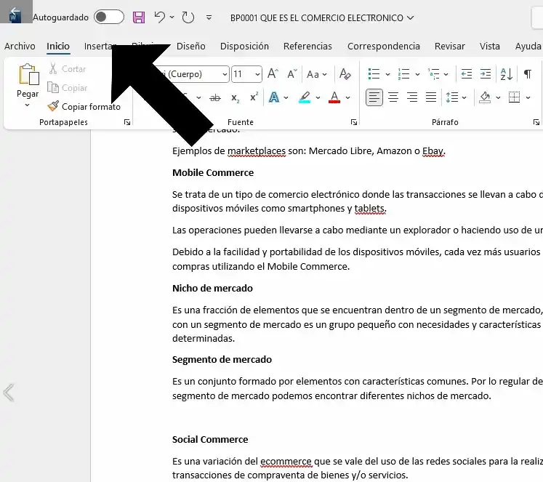Open the Vista tab
Image resolution: width=543 pixels, height=482 pixels.
click(x=490, y=46)
